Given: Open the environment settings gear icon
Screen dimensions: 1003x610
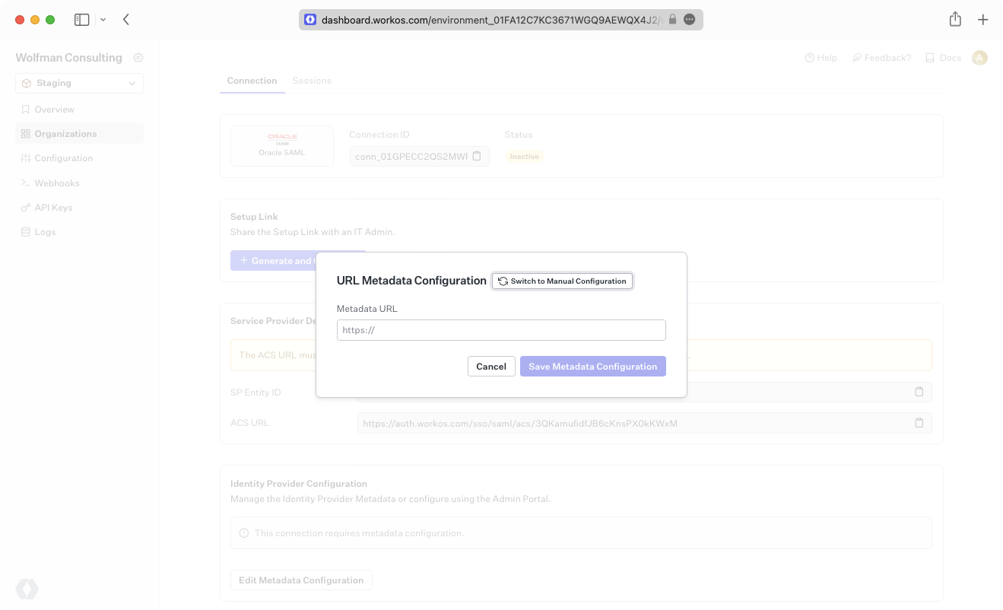Looking at the screenshot, I should (x=138, y=57).
